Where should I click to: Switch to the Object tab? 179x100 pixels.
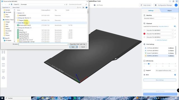169,11
